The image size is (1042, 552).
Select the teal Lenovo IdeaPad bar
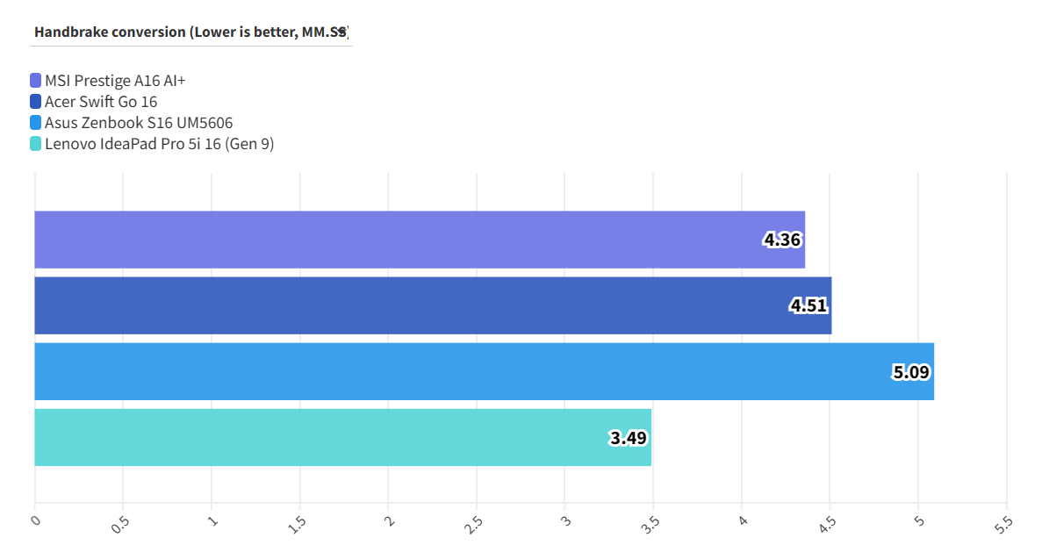point(334,437)
